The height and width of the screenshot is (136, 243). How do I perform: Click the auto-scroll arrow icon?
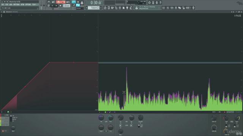[78, 2]
